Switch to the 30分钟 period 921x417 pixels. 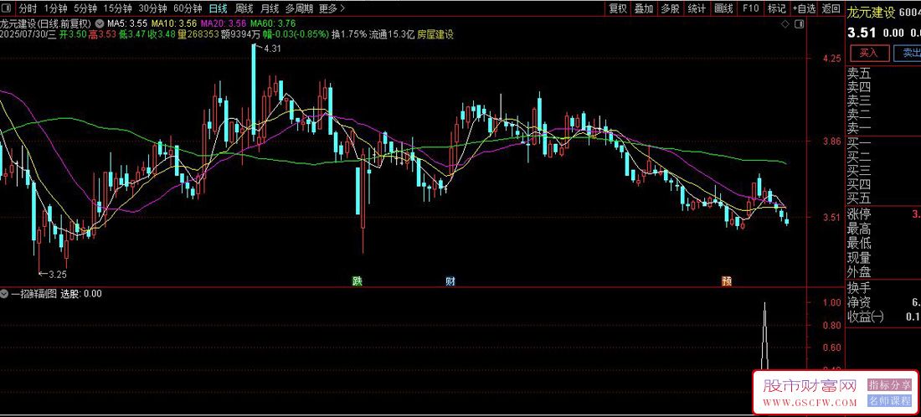coord(152,8)
